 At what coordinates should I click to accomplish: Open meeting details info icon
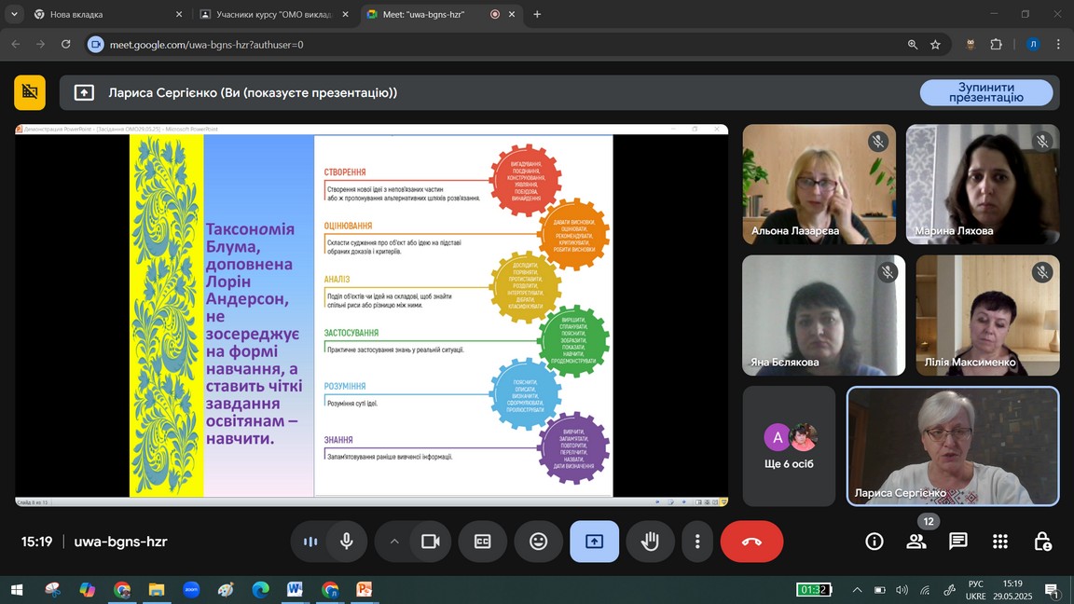click(x=874, y=542)
